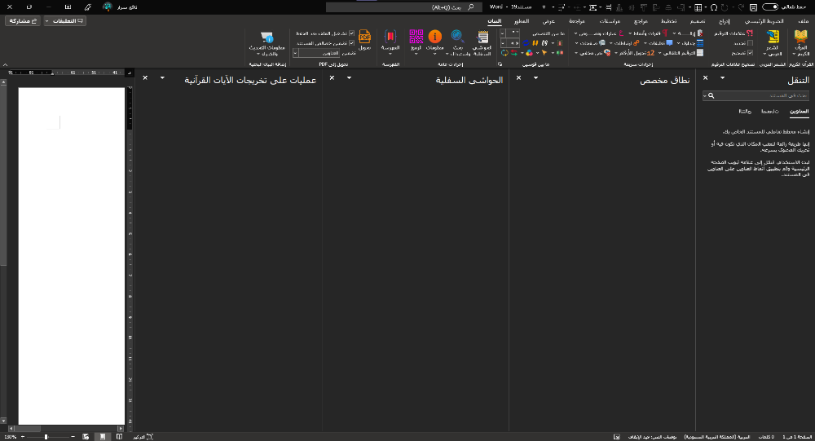This screenshot has height=441, width=815.
Task: Switch to the إدراج (Insert) ribbon tab
Action: coord(724,21)
